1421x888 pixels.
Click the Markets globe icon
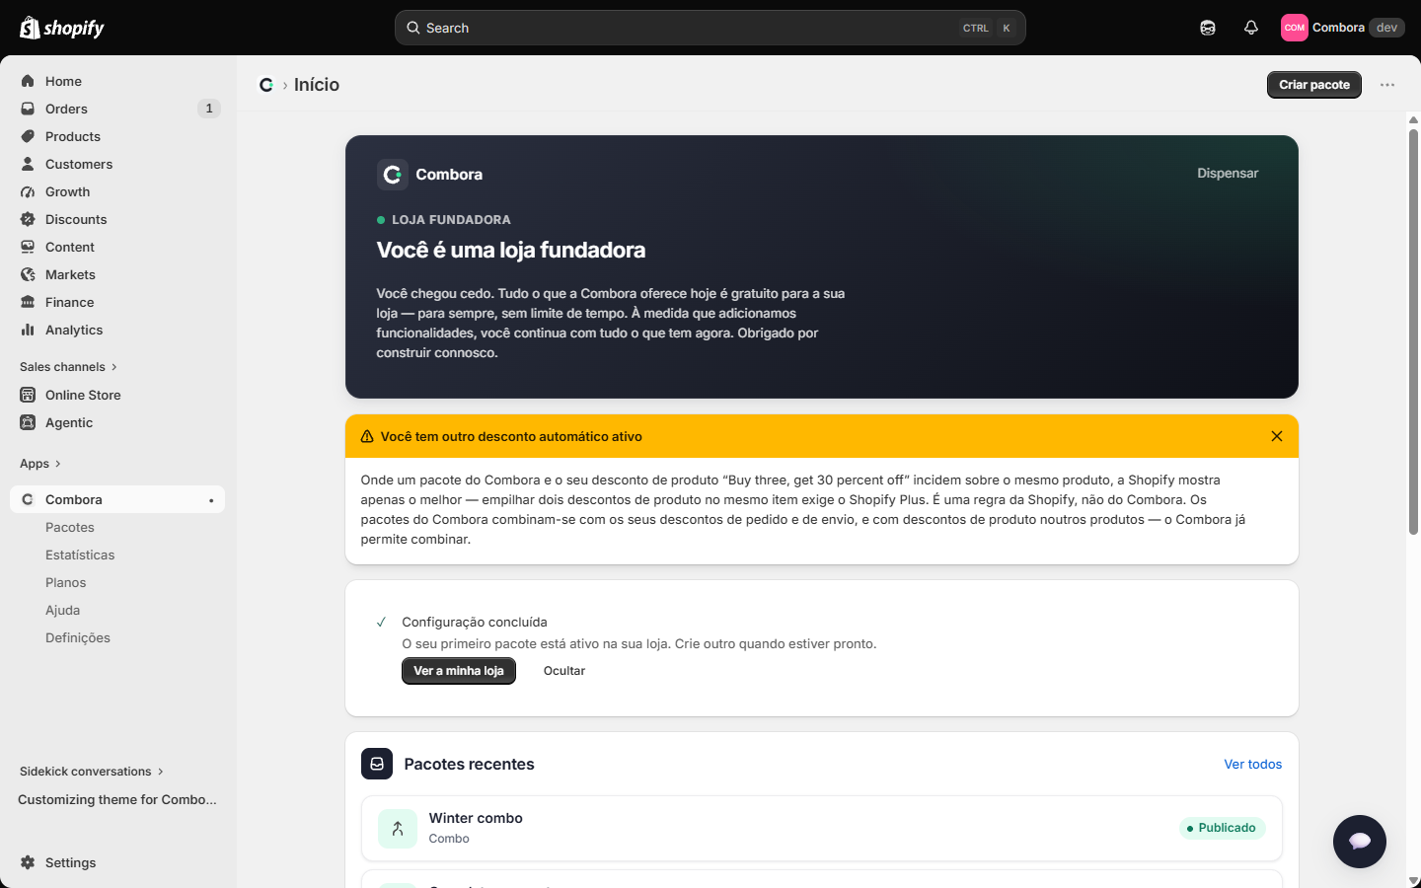point(28,274)
